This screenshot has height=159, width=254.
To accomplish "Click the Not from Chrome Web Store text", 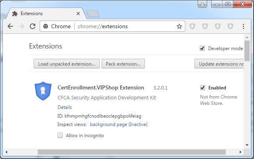I will [219, 100].
